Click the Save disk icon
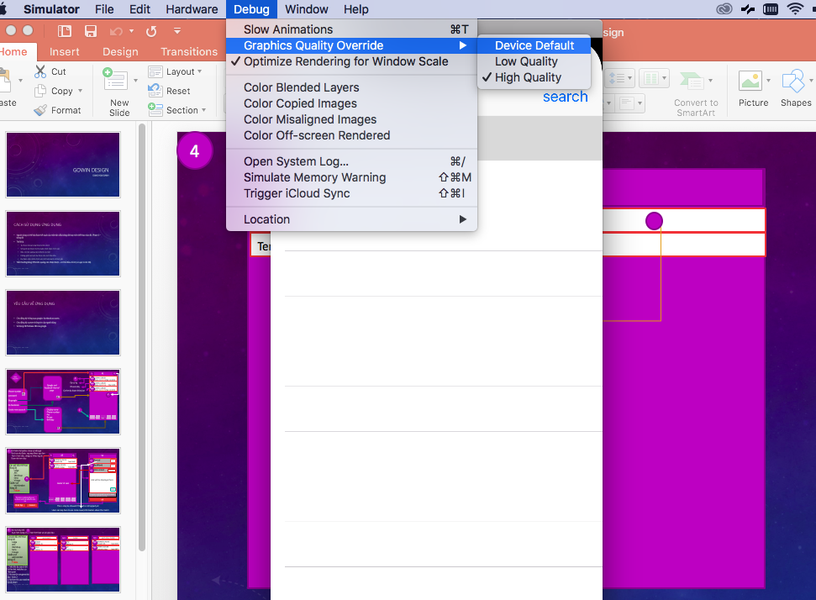816x600 pixels. (91, 31)
